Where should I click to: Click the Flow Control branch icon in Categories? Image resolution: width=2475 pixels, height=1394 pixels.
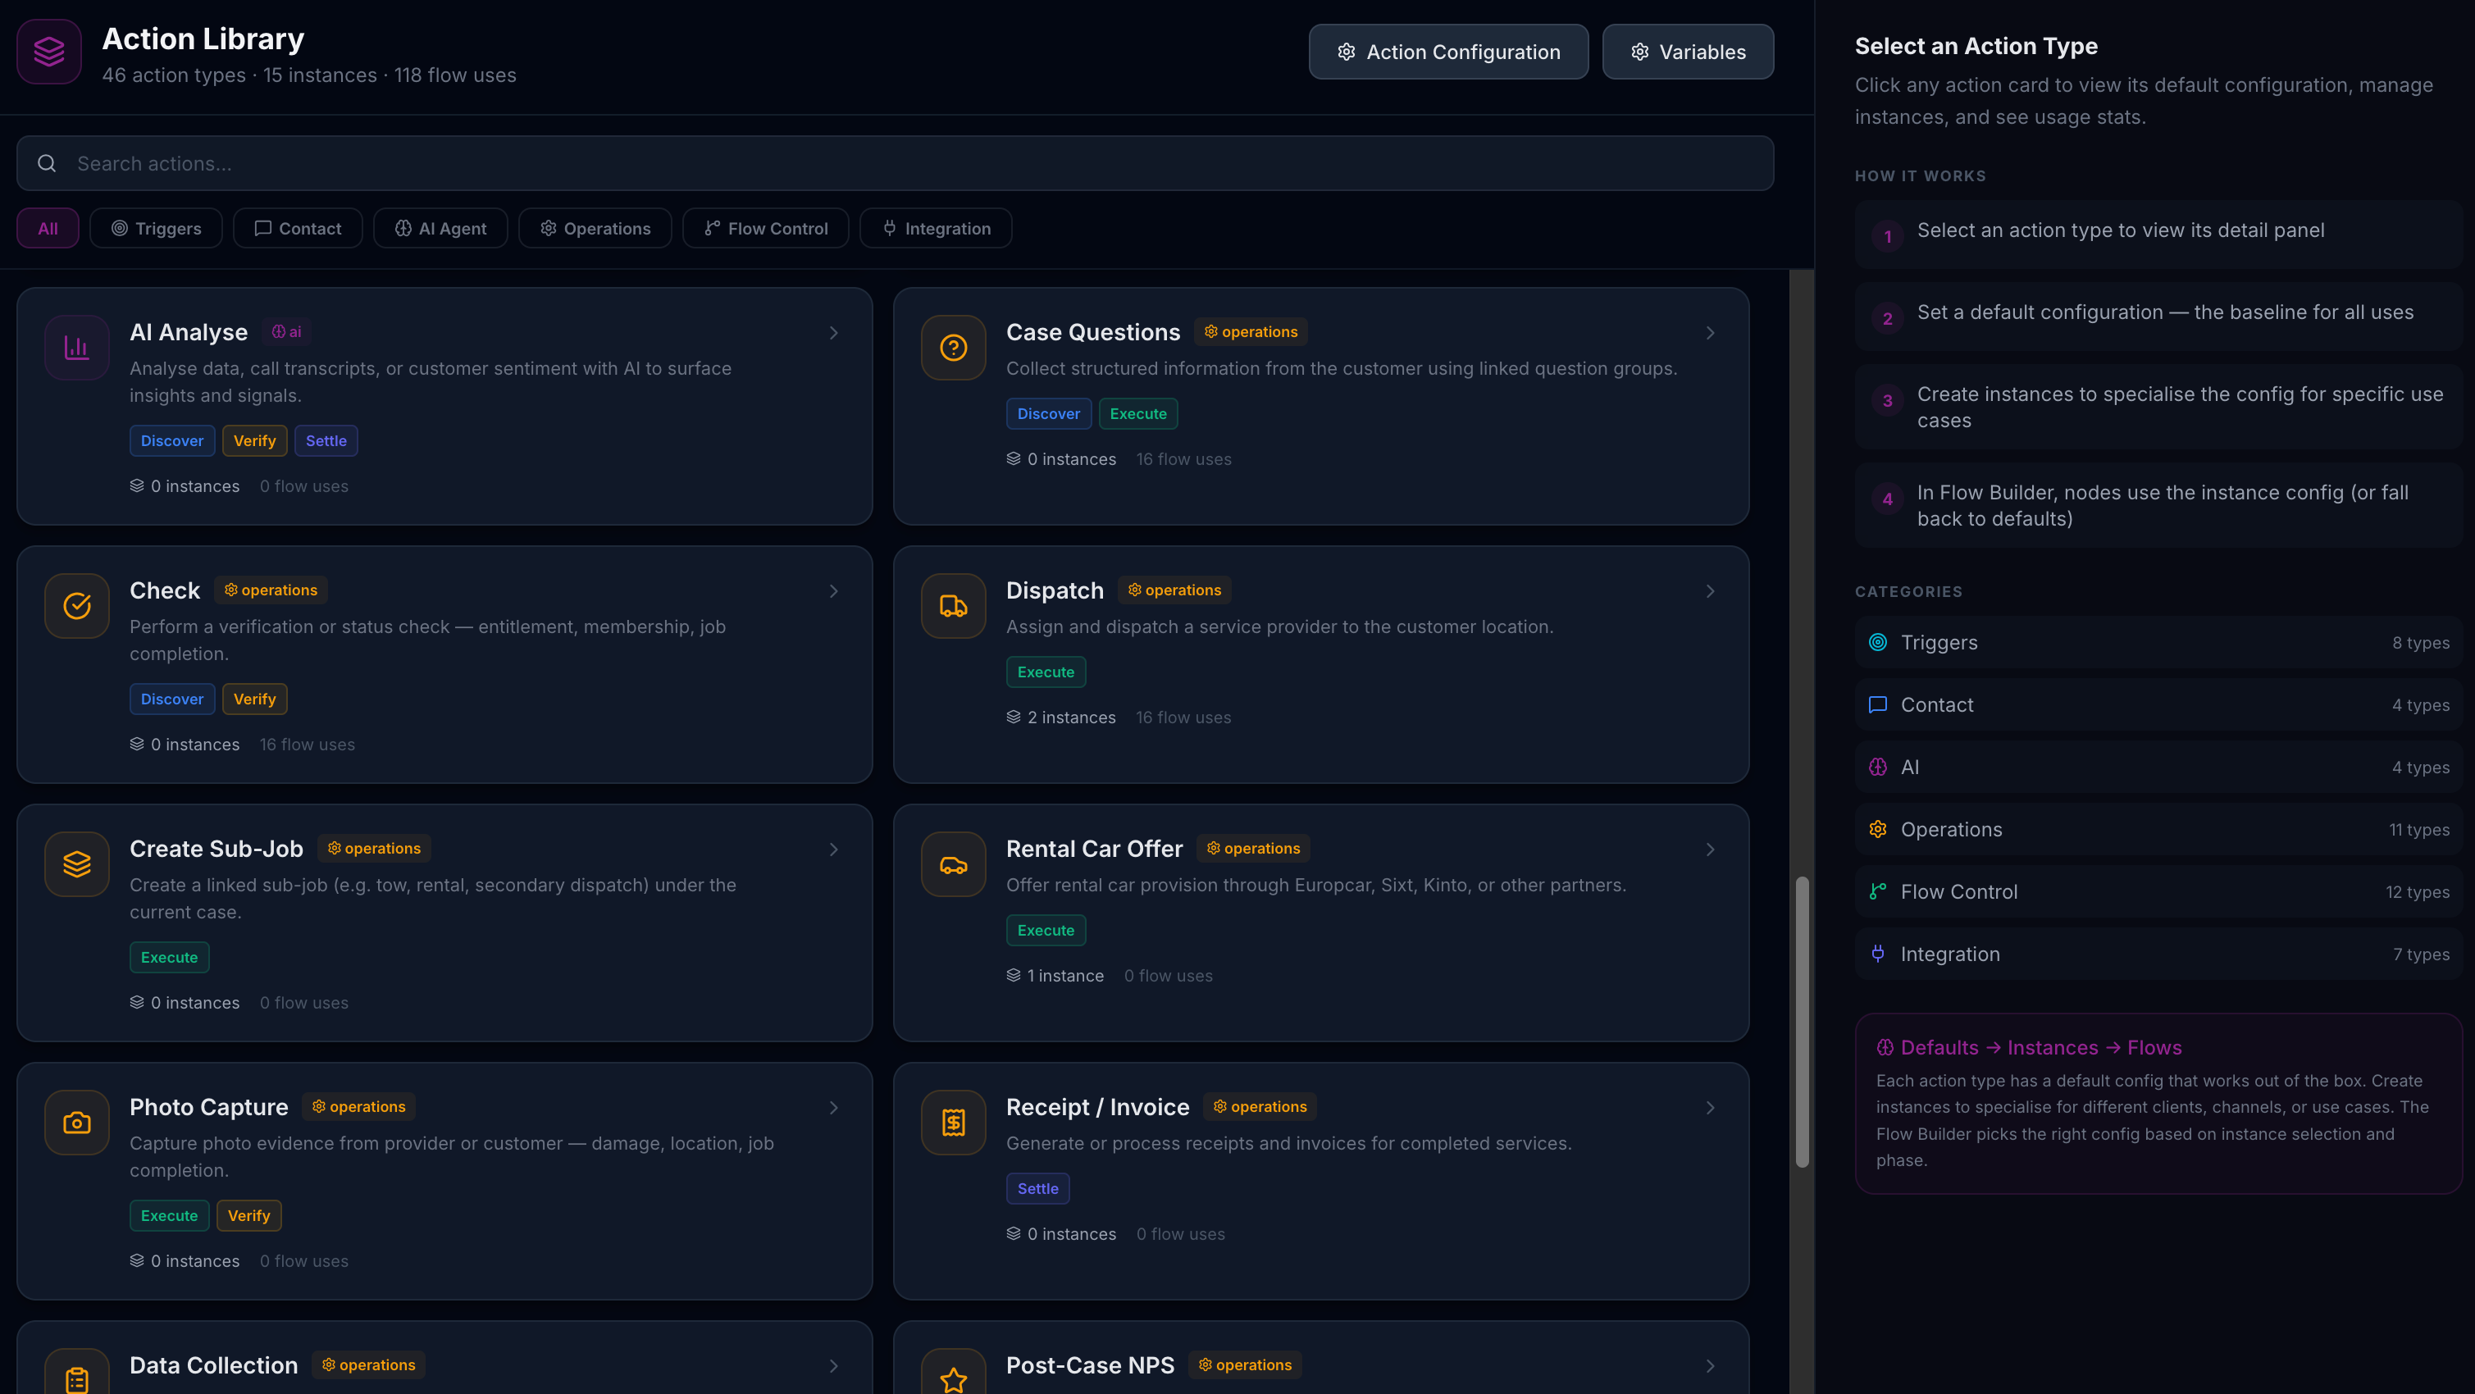pos(1877,892)
